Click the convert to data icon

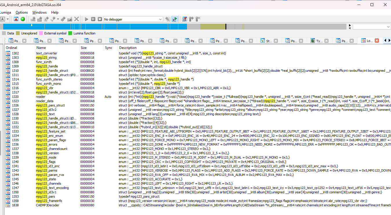39,19
